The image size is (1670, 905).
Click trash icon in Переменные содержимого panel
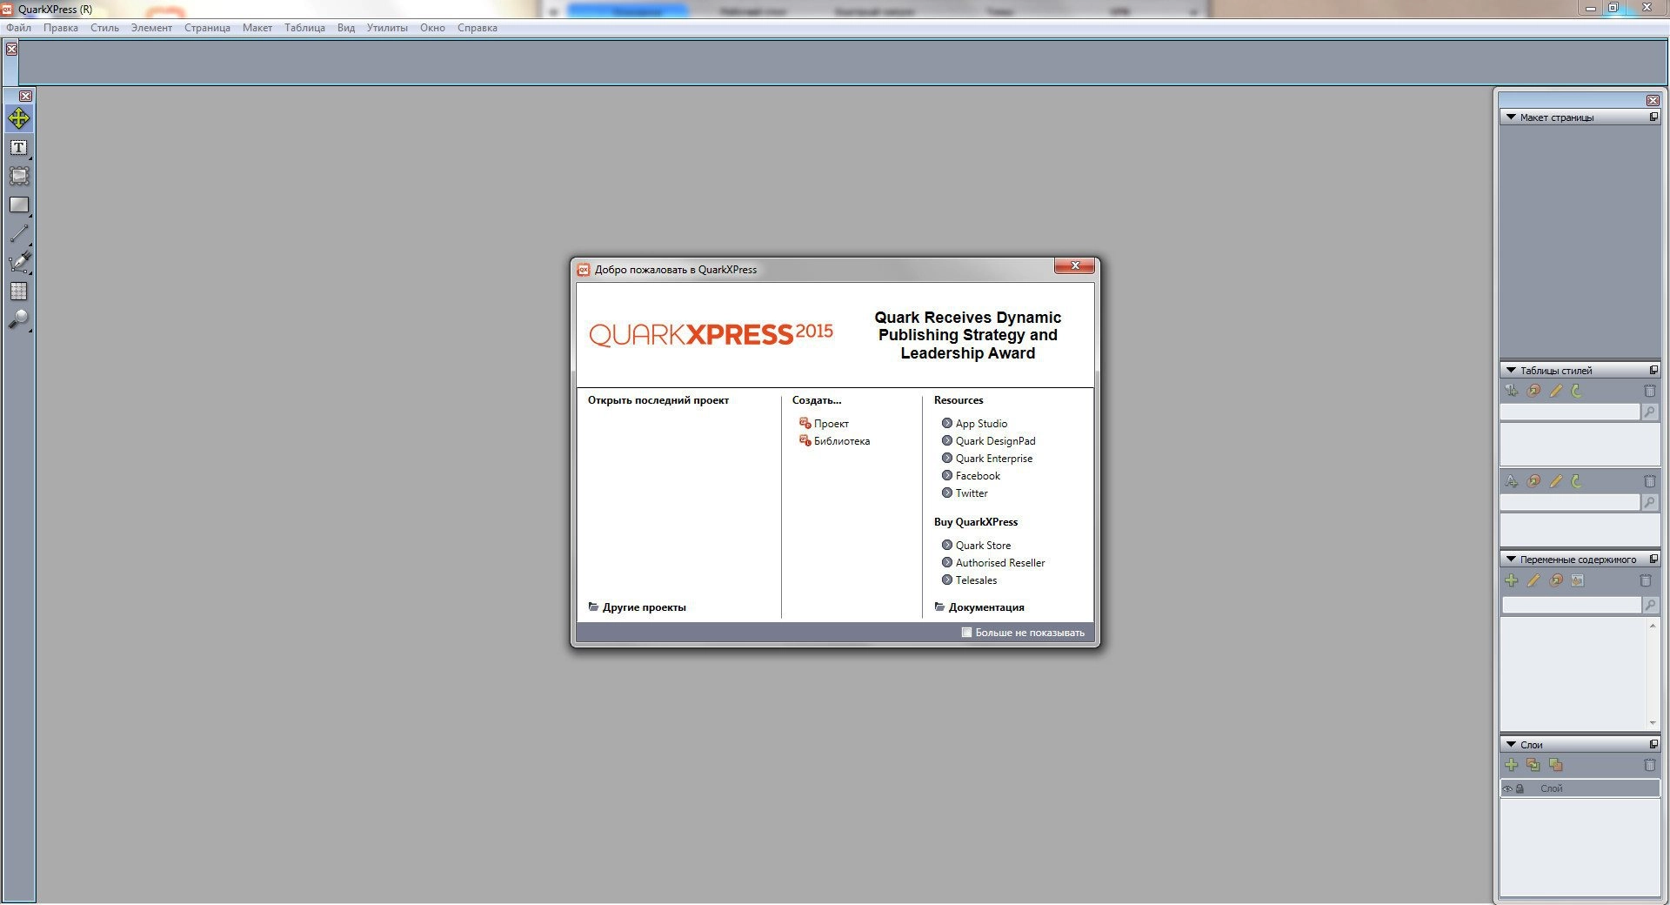[1646, 580]
